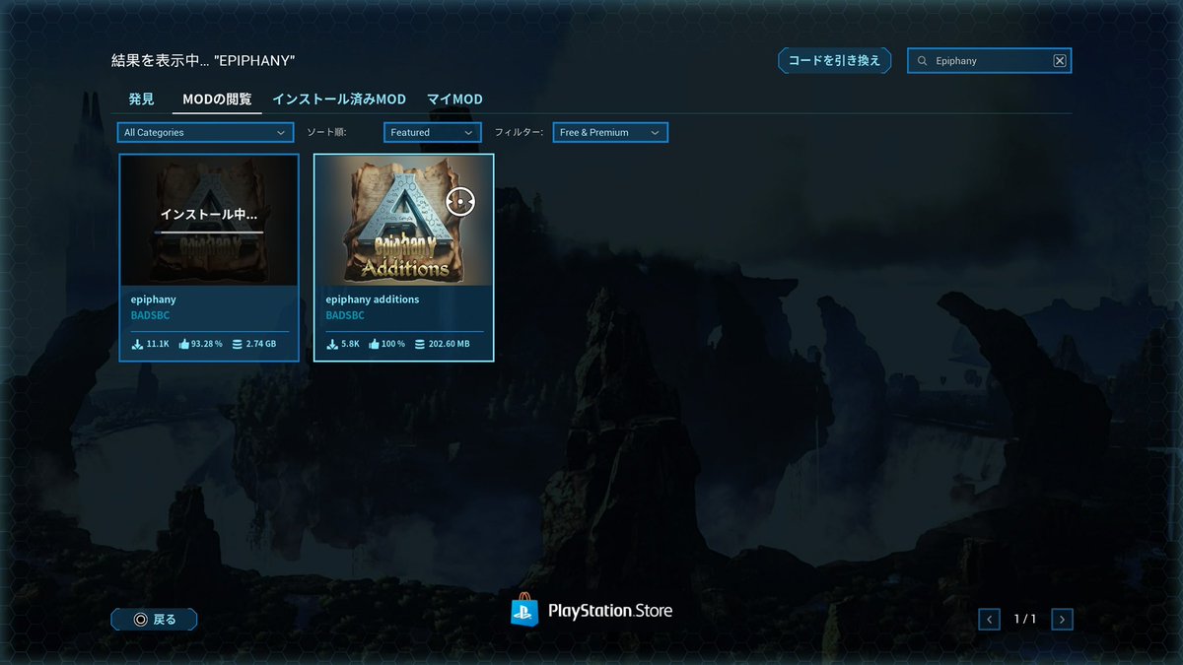The height and width of the screenshot is (665, 1183).
Task: Select the MODの閲覧 tab
Action: pos(217,100)
